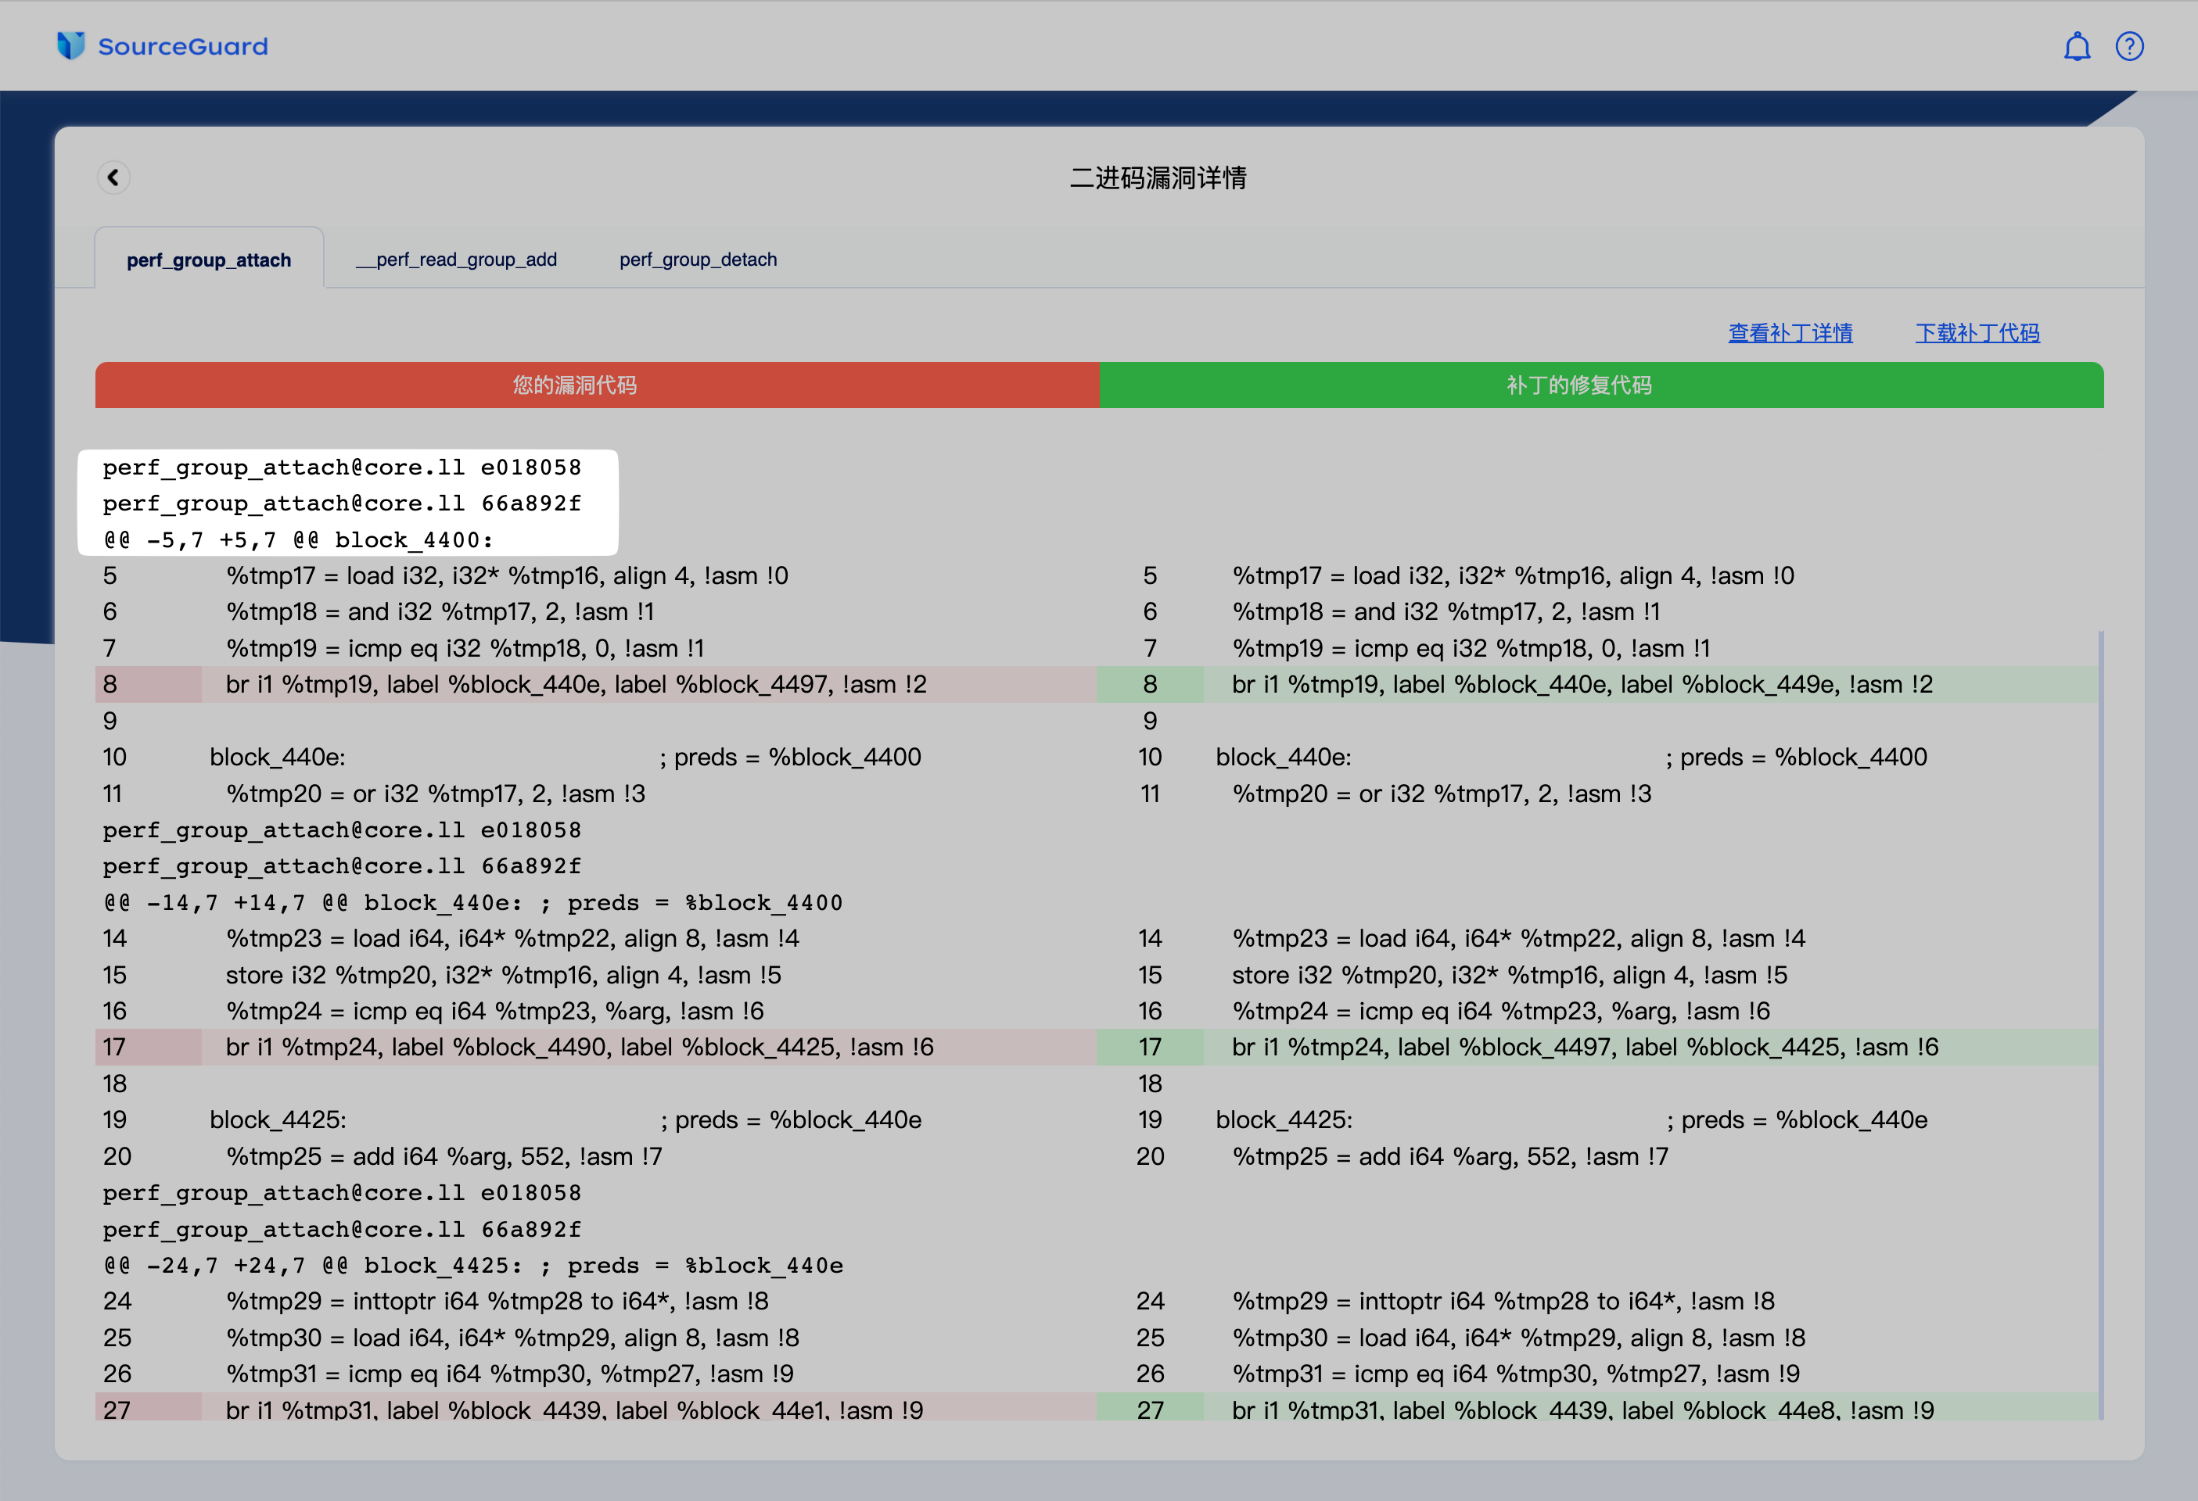Click the 下载补丁代码 download link
This screenshot has width=2198, height=1501.
(x=1977, y=333)
